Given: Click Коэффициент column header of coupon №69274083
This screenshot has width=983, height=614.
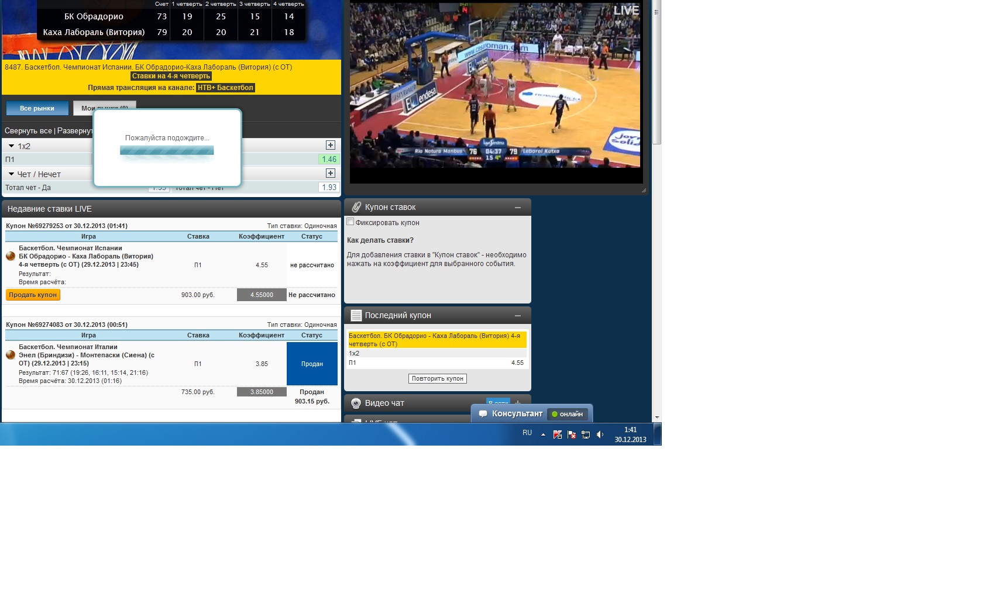Looking at the screenshot, I should coord(262,335).
